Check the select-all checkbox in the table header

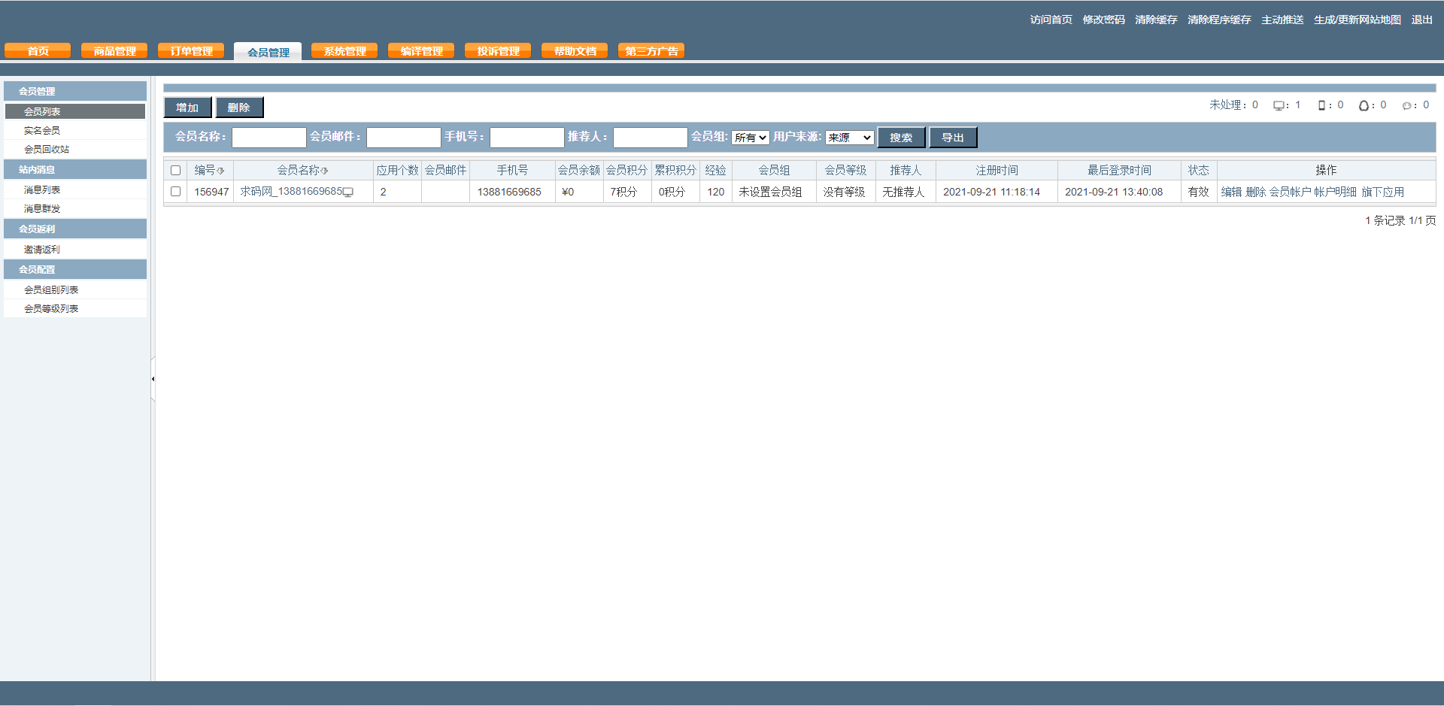pyautogui.click(x=176, y=171)
